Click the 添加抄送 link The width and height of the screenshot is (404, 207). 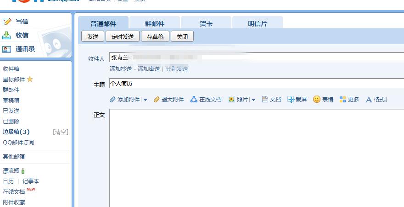(121, 69)
